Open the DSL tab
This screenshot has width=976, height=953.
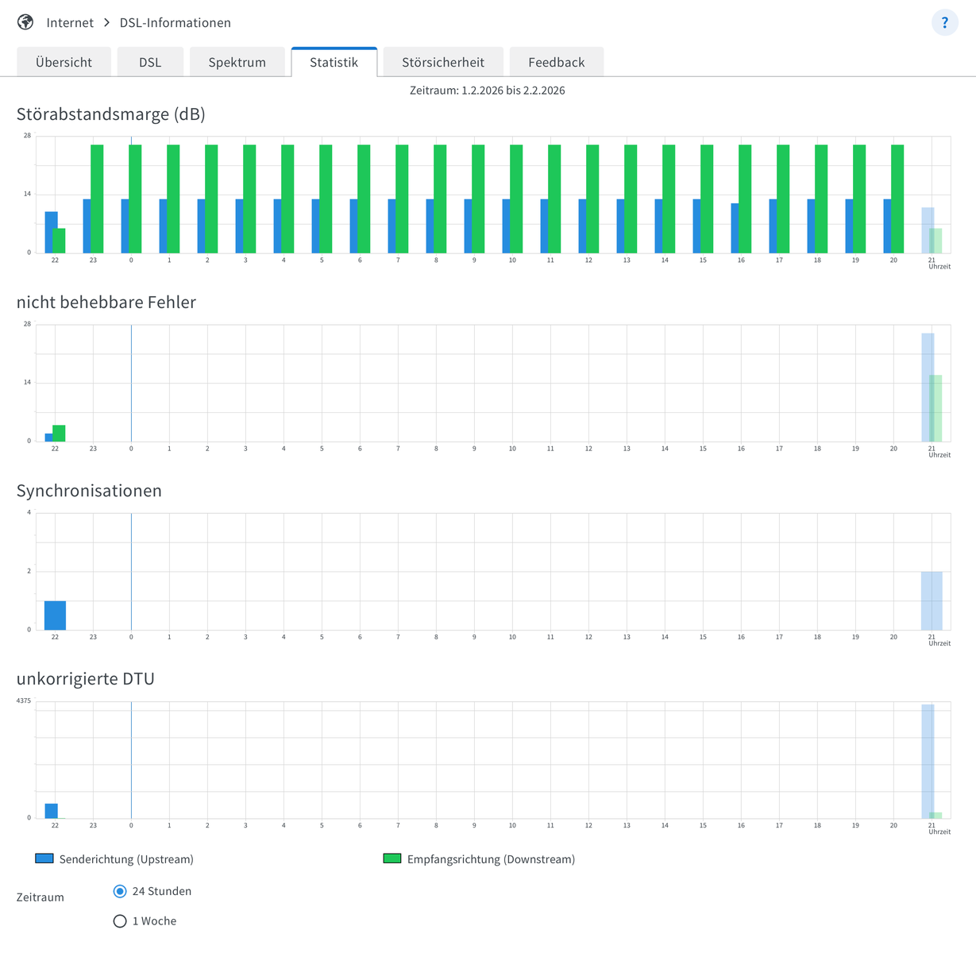[150, 62]
